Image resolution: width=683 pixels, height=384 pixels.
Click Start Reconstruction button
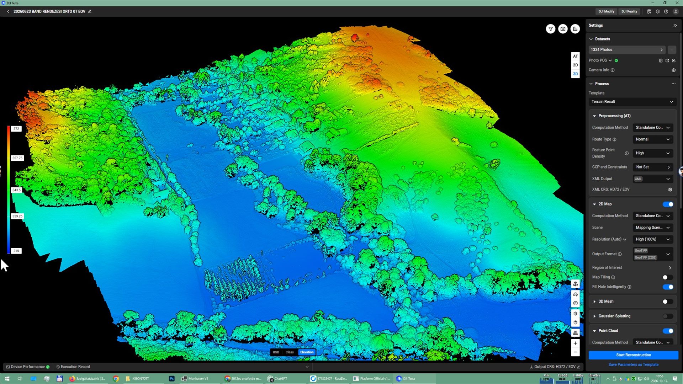(x=633, y=355)
